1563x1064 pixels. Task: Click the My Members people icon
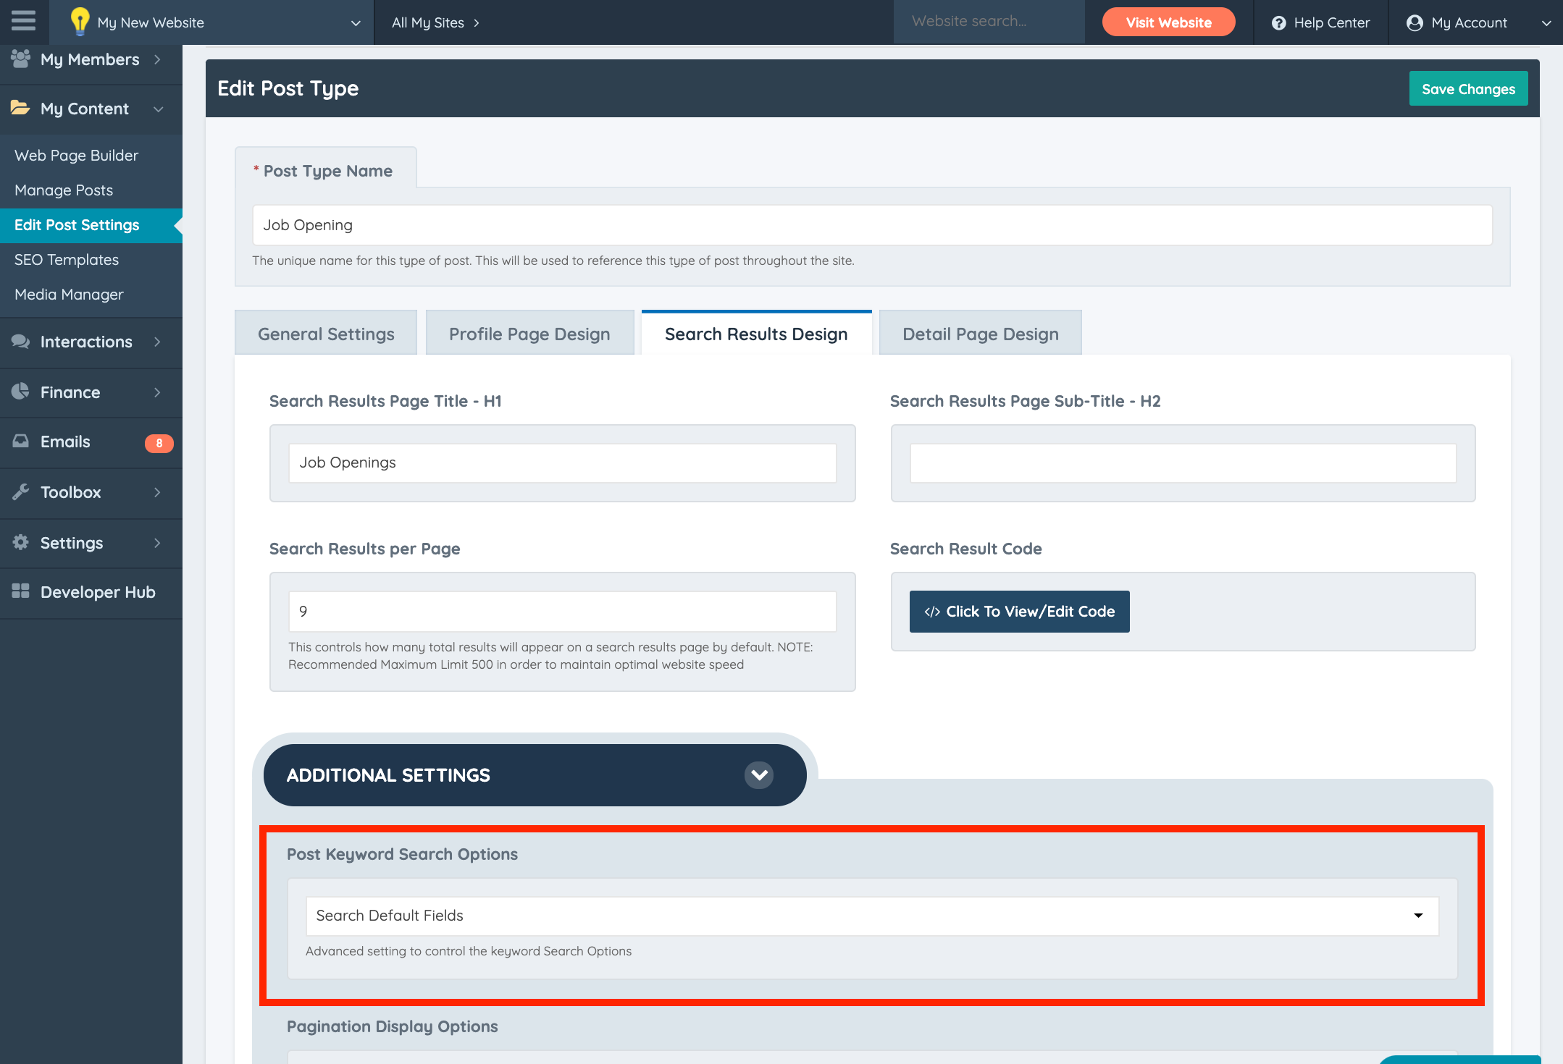[x=20, y=59]
